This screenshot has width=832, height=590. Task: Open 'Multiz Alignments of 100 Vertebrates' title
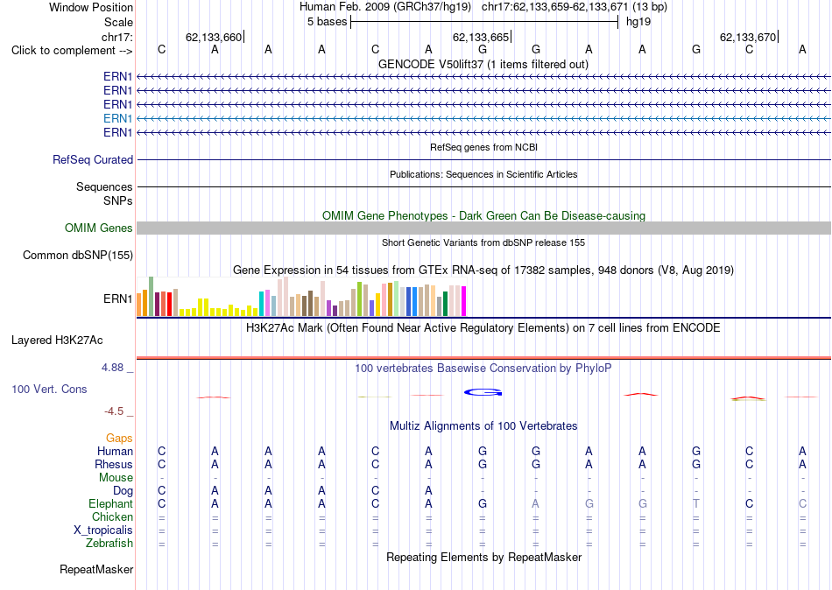click(483, 425)
